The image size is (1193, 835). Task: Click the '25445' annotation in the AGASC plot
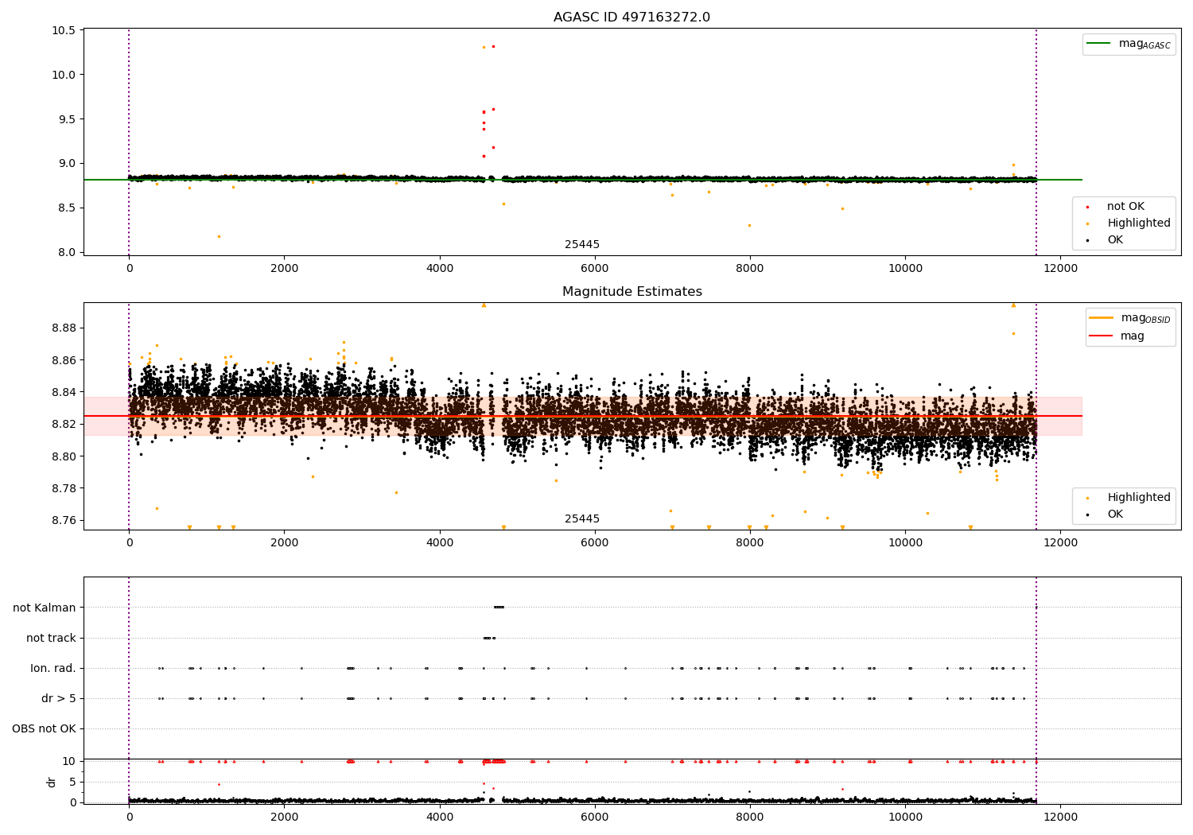pos(582,245)
